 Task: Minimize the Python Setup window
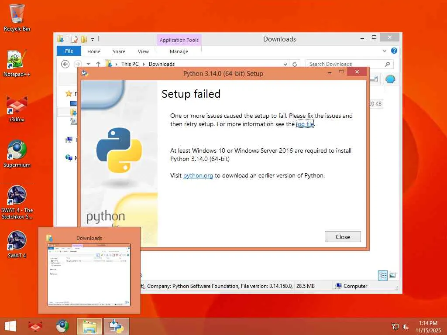pyautogui.click(x=330, y=73)
